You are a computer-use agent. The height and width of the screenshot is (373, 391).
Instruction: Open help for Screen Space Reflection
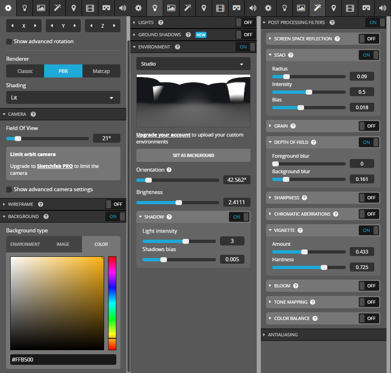tap(337, 39)
